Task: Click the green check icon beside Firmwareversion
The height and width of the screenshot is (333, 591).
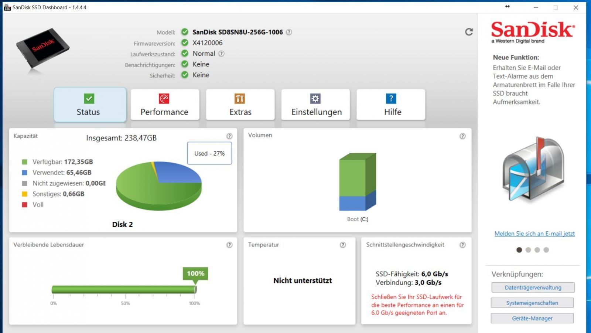Action: (x=185, y=43)
